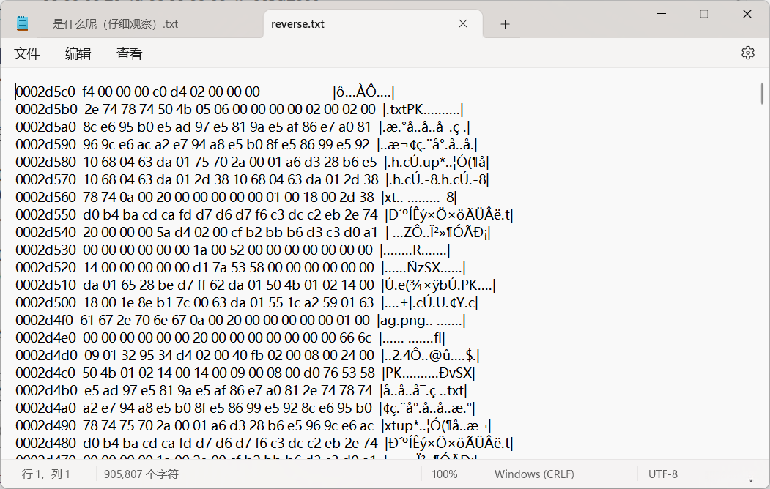The width and height of the screenshot is (770, 489).
Task: Select the reverse.txt tab
Action: 297,24
